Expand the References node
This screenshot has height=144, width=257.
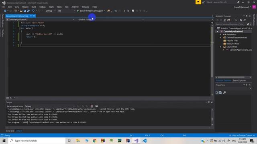[220, 34]
